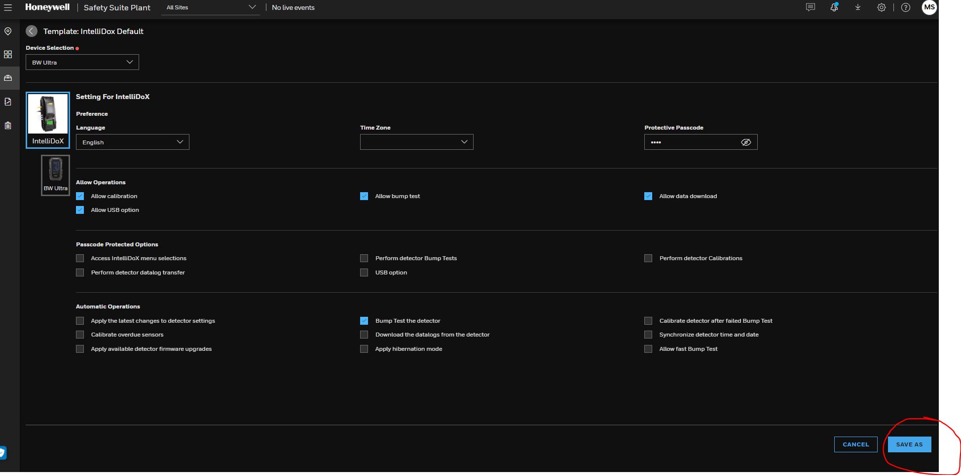This screenshot has height=475, width=961.
Task: Click the SAVE AS button
Action: point(909,444)
